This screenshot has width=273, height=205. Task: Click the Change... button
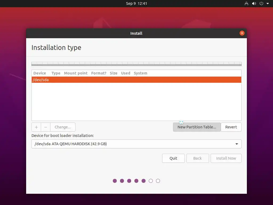tap(63, 127)
